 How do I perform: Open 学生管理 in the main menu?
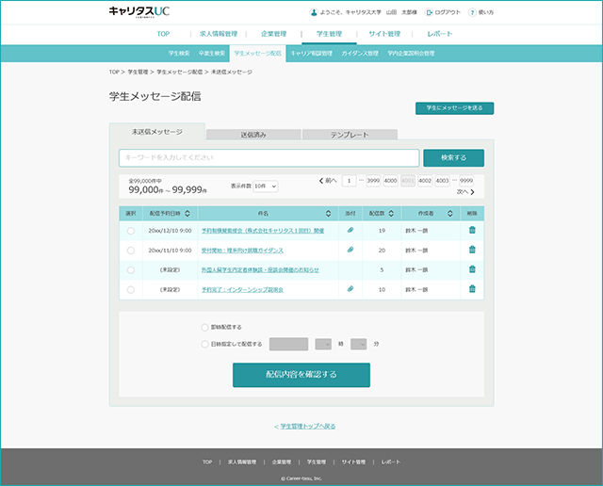coord(329,34)
